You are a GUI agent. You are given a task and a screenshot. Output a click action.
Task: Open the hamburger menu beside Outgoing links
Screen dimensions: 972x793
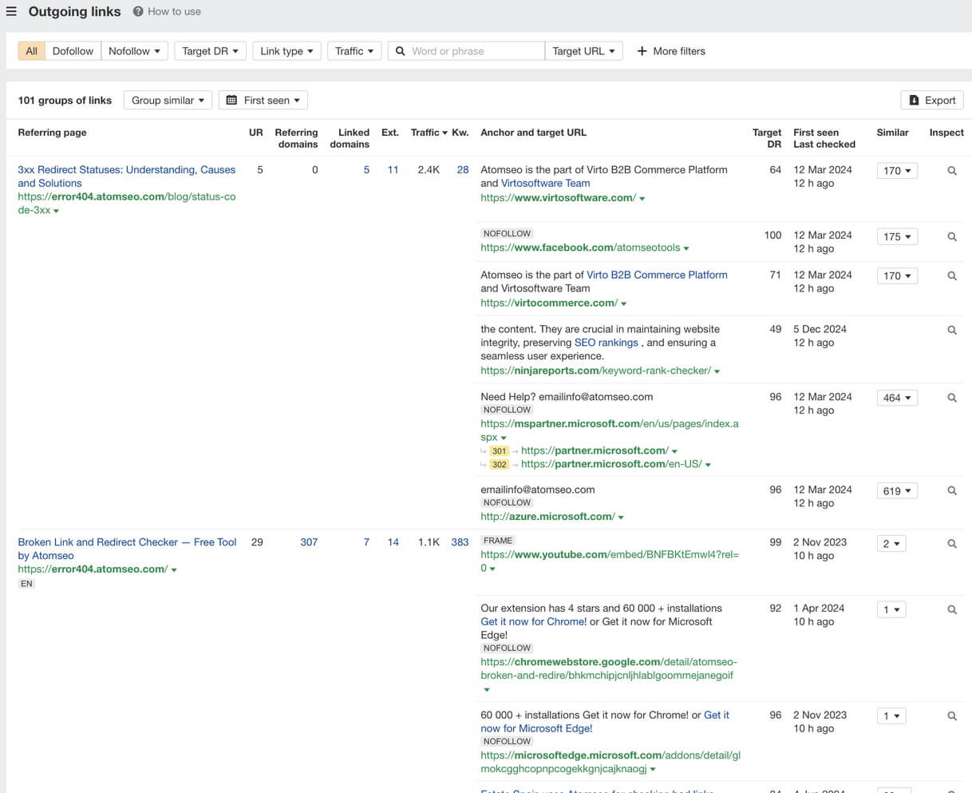pos(11,11)
